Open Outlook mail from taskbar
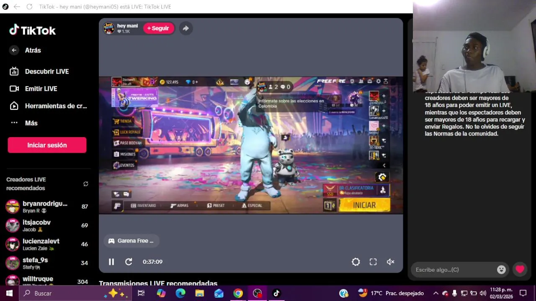 pyautogui.click(x=219, y=293)
